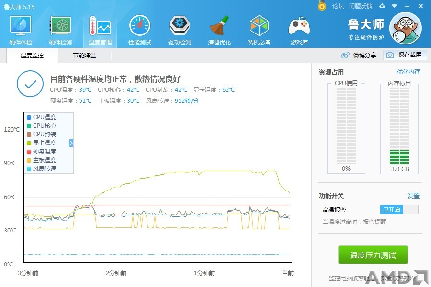Collapse the chart legend with arrow
Screen dimensions: 431x287
click(71, 143)
